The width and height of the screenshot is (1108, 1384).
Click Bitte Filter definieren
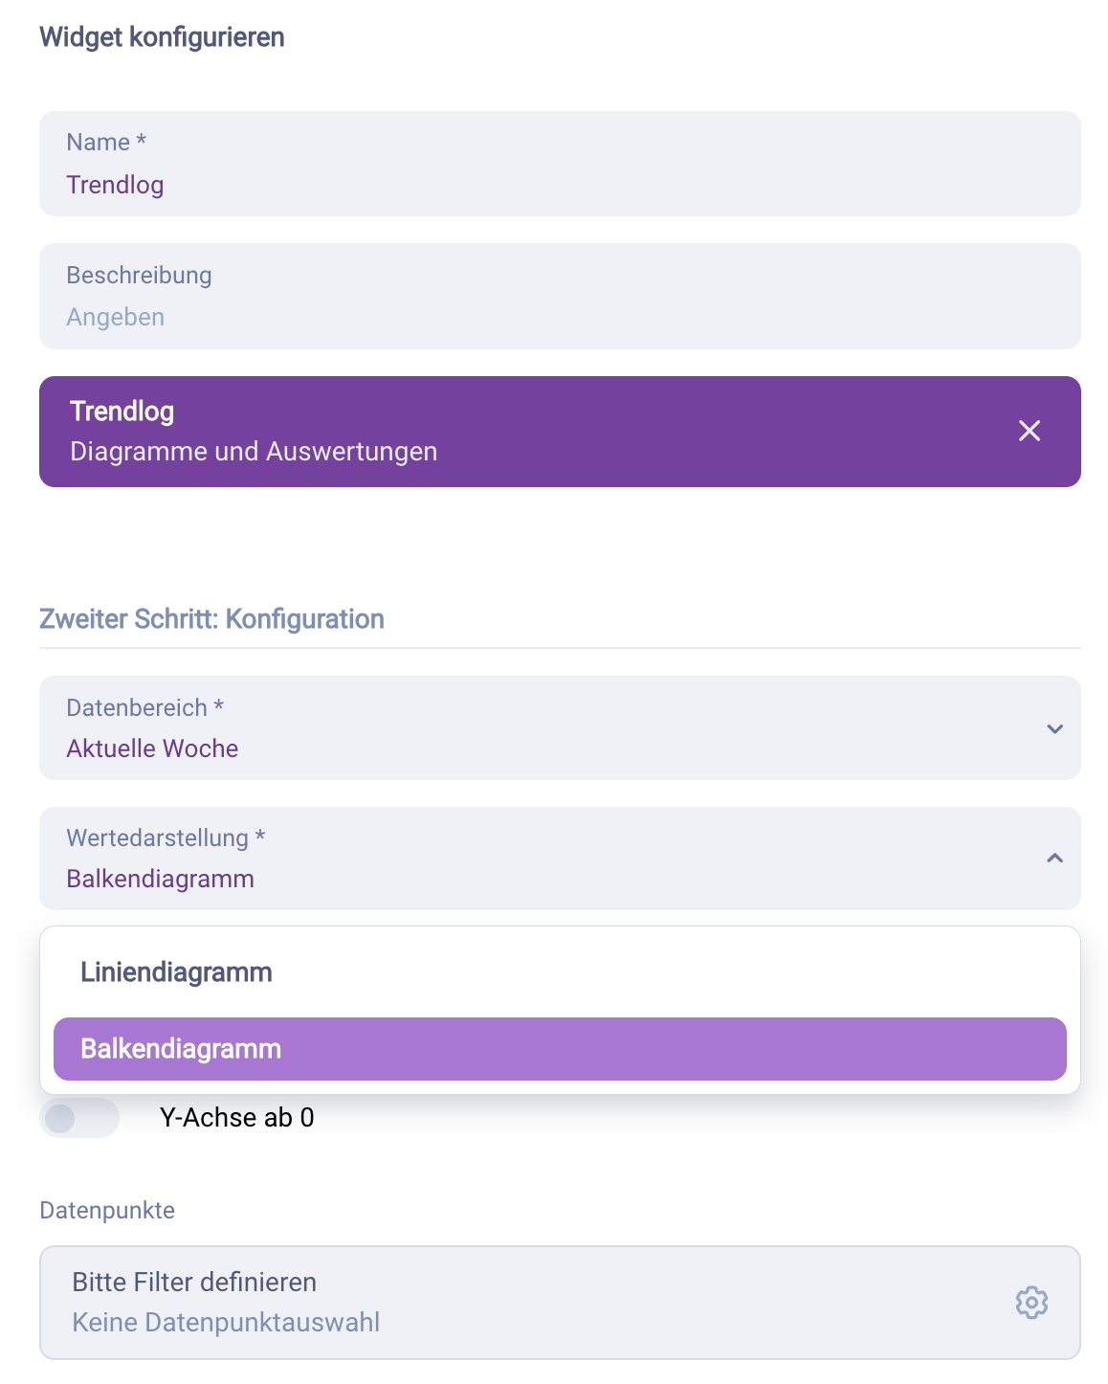[x=194, y=1283]
